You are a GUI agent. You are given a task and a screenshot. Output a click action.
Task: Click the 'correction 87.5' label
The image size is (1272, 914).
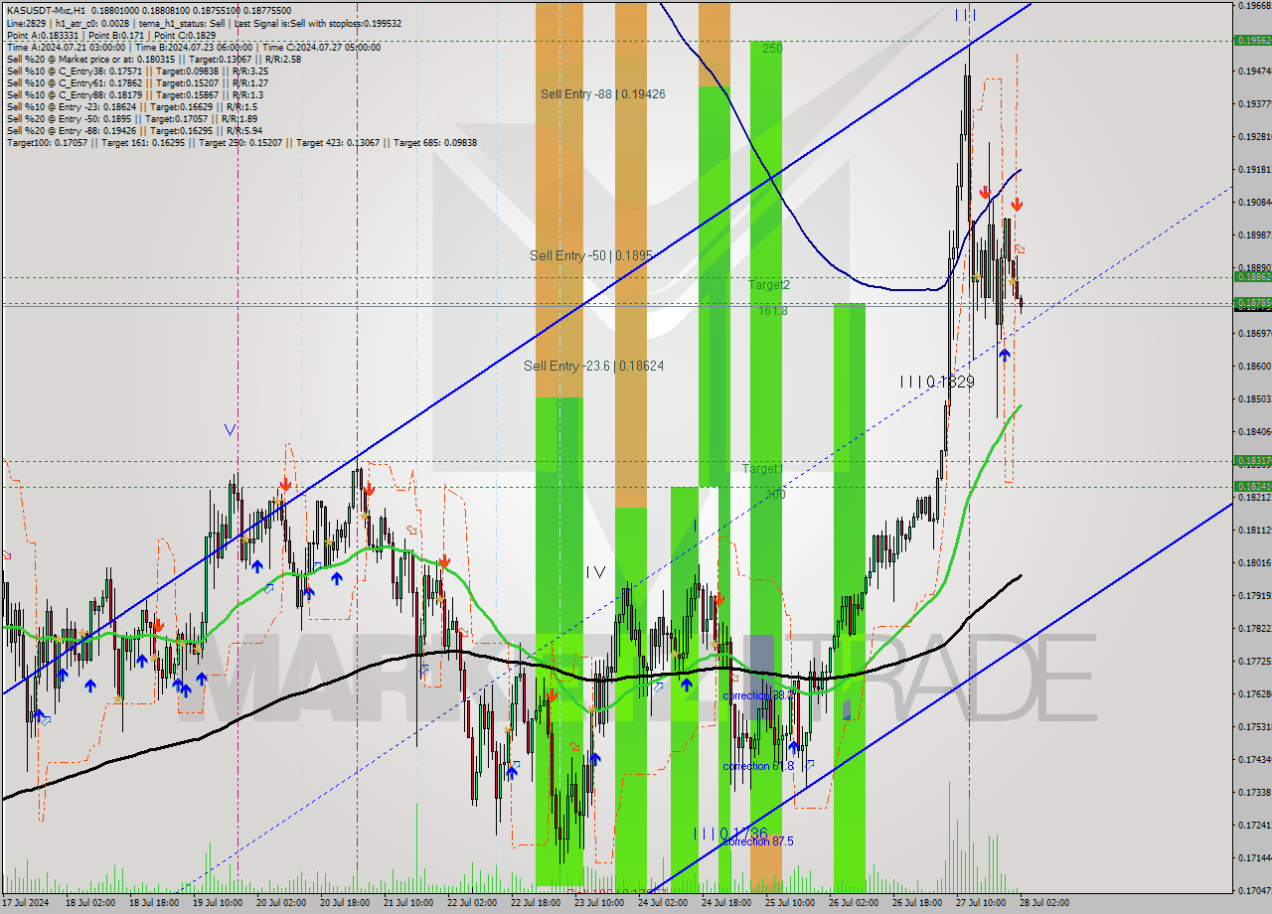point(758,841)
